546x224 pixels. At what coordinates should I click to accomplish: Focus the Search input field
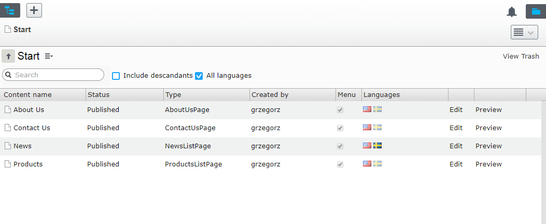pyautogui.click(x=57, y=75)
